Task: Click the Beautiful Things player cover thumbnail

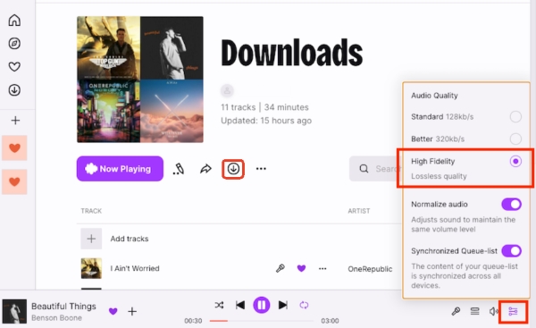Action: [14, 311]
